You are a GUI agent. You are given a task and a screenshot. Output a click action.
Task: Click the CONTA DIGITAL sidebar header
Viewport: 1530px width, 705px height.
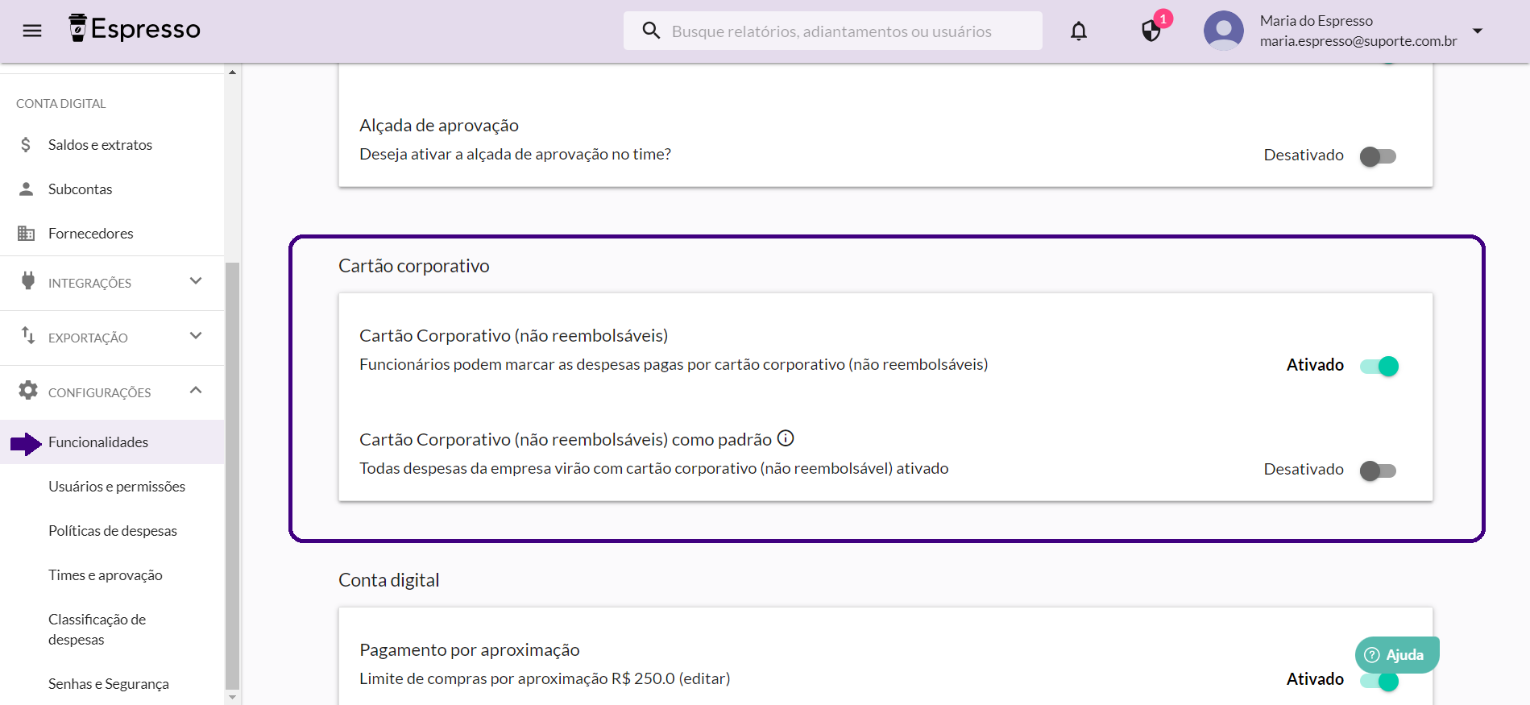click(x=61, y=104)
